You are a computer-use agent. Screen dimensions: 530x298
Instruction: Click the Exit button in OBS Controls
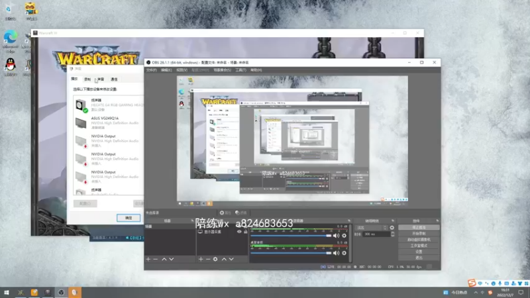click(x=419, y=258)
